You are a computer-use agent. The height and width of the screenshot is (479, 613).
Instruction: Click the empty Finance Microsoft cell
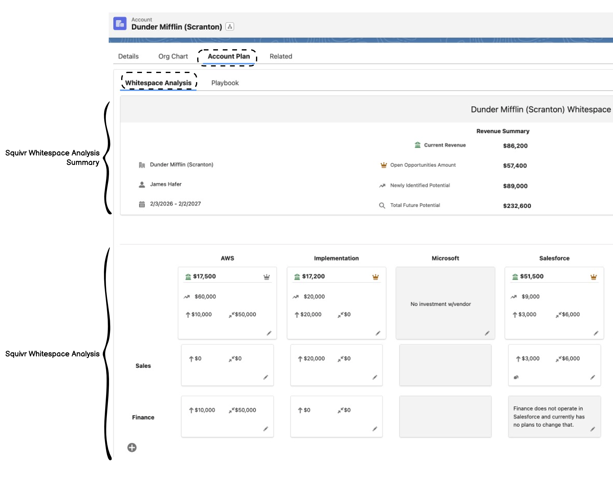445,417
